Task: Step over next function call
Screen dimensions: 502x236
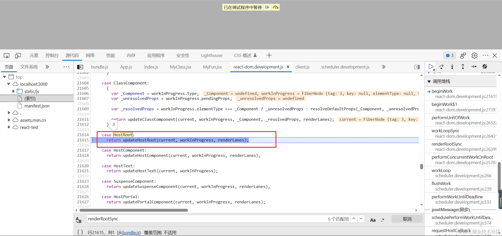Action: click(441, 67)
